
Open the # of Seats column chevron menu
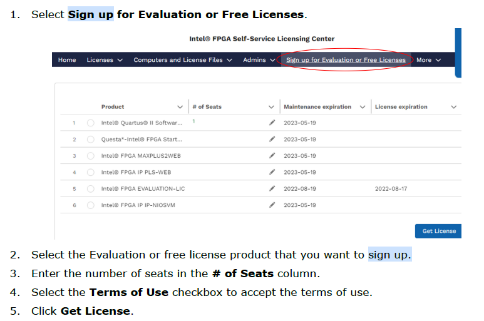click(271, 107)
